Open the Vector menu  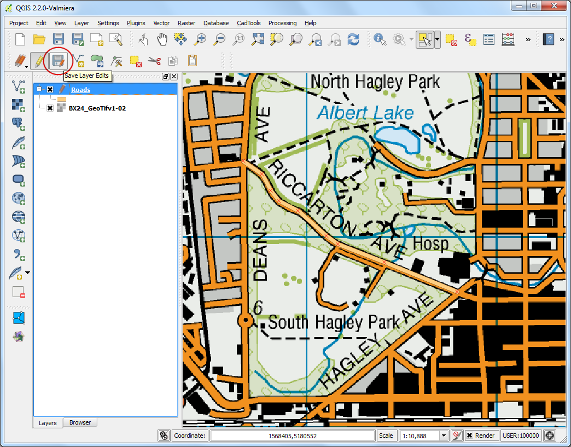click(x=161, y=23)
